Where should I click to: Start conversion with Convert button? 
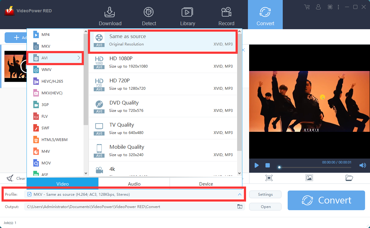click(326, 200)
